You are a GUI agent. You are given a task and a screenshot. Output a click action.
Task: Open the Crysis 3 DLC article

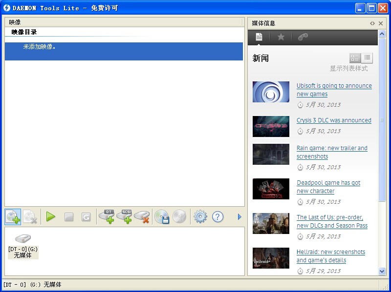334,120
